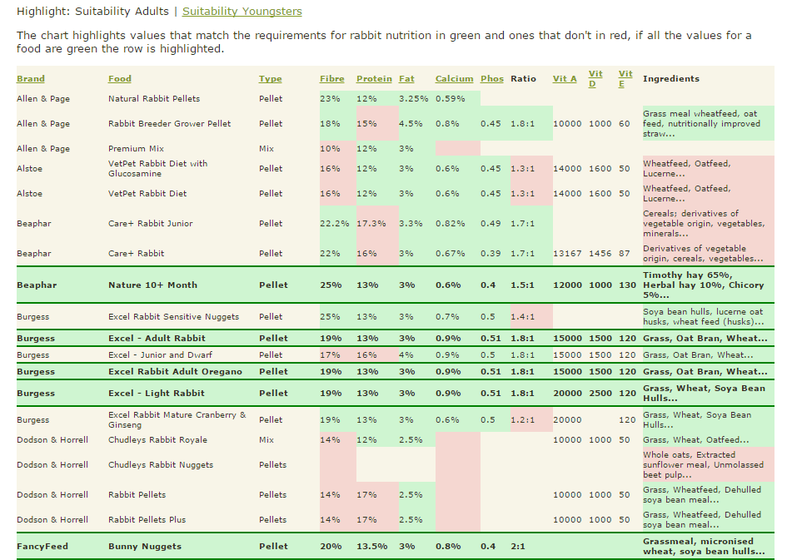Click the 'Mix' type for Premium Mix row

266,149
